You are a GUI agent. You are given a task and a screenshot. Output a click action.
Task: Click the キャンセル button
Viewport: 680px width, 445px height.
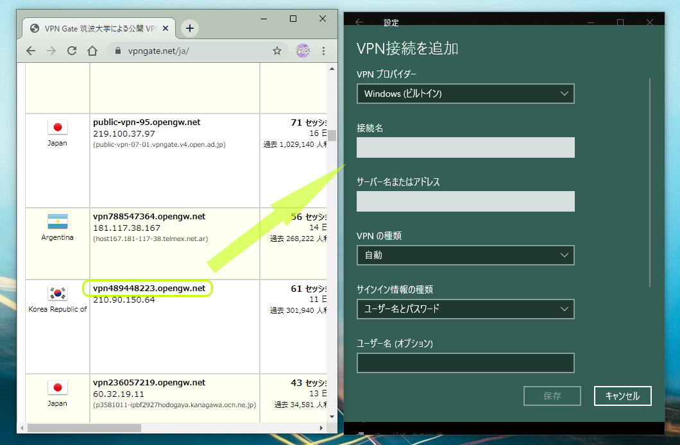622,396
